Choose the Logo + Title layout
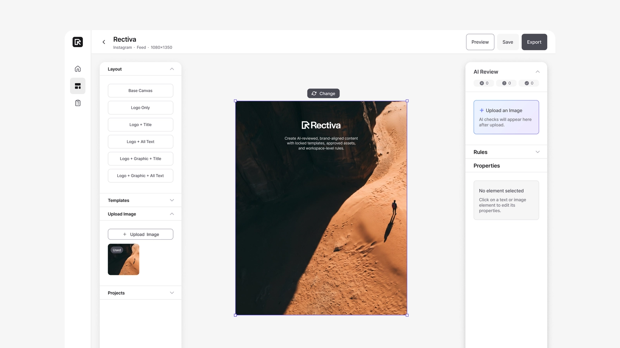 pos(140,125)
